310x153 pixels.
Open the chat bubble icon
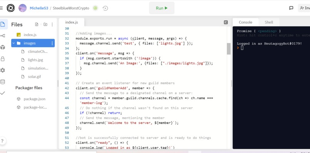tap(291, 8)
